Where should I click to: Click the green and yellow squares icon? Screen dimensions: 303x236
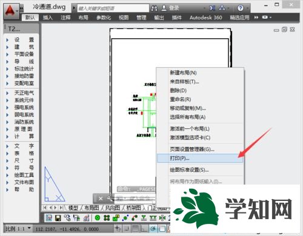116,218
